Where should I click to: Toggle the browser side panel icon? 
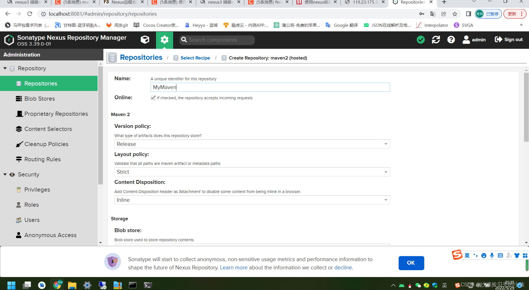coord(468,14)
